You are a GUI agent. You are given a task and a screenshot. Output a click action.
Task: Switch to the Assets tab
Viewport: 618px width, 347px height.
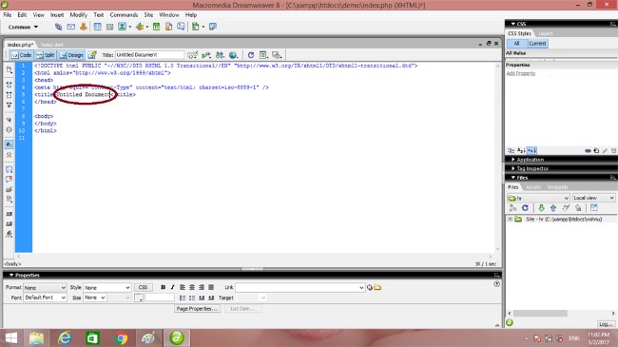pyautogui.click(x=532, y=187)
